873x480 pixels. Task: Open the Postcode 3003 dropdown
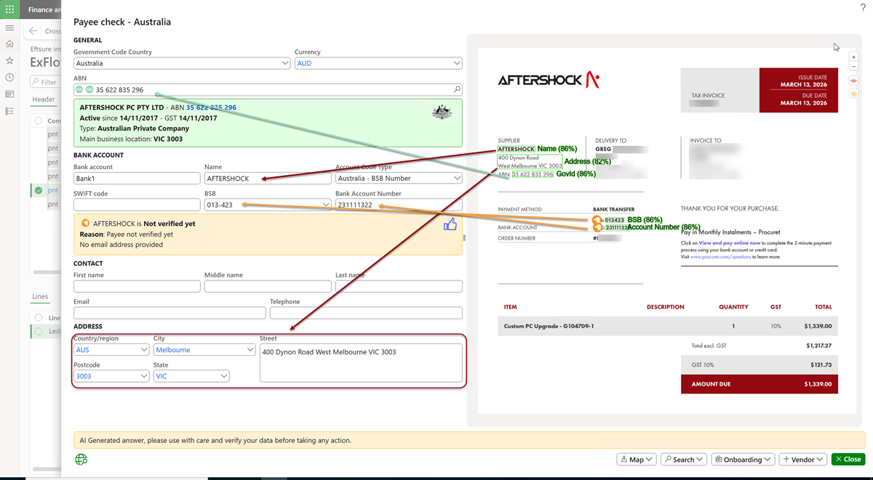143,376
